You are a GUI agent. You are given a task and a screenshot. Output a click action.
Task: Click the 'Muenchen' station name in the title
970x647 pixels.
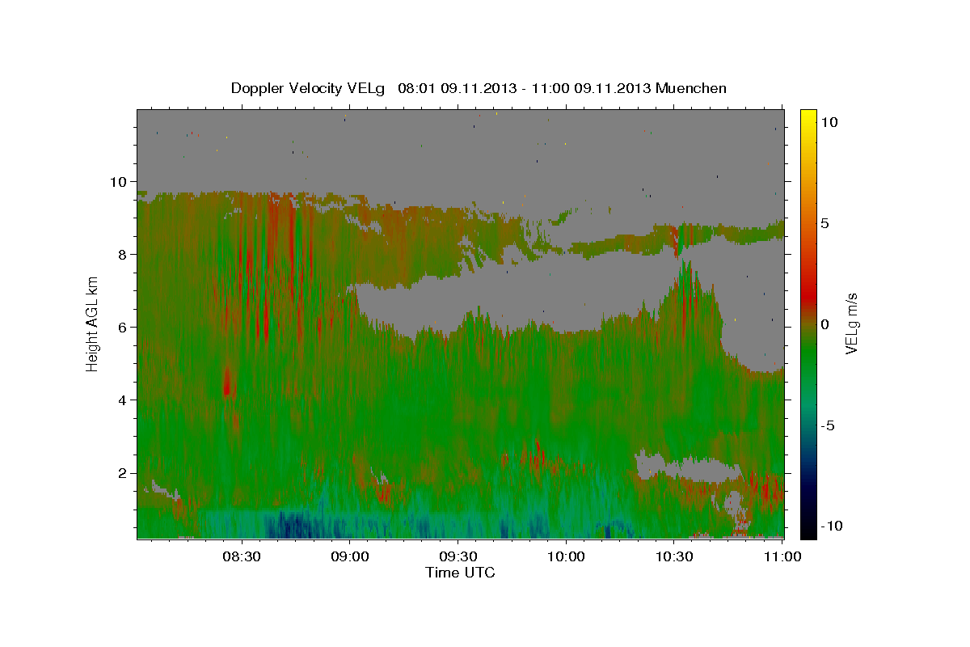click(693, 88)
